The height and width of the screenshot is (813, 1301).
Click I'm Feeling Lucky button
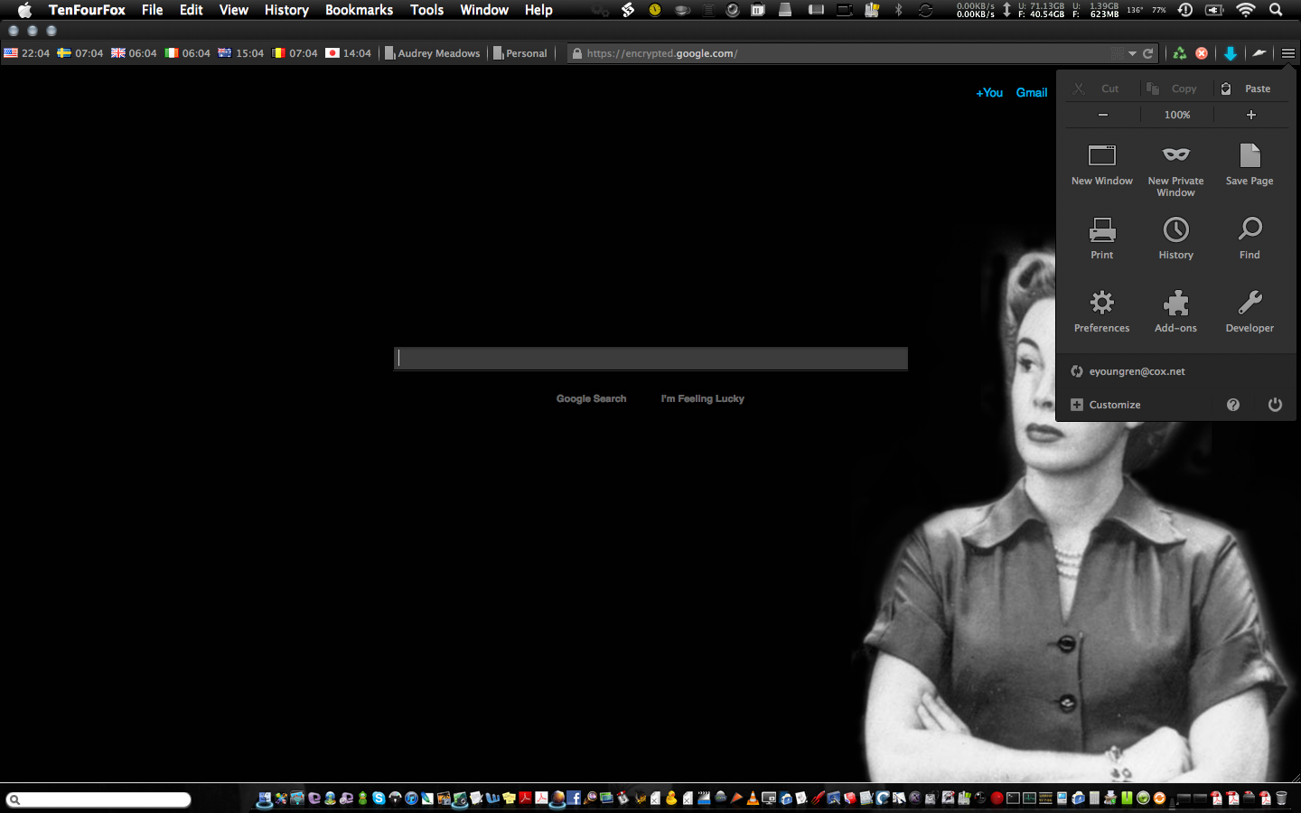[x=702, y=398]
